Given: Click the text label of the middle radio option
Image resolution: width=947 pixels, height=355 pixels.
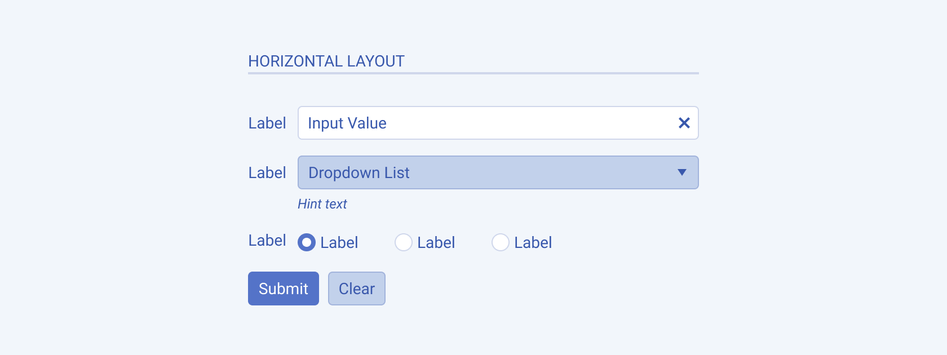Looking at the screenshot, I should click(436, 242).
